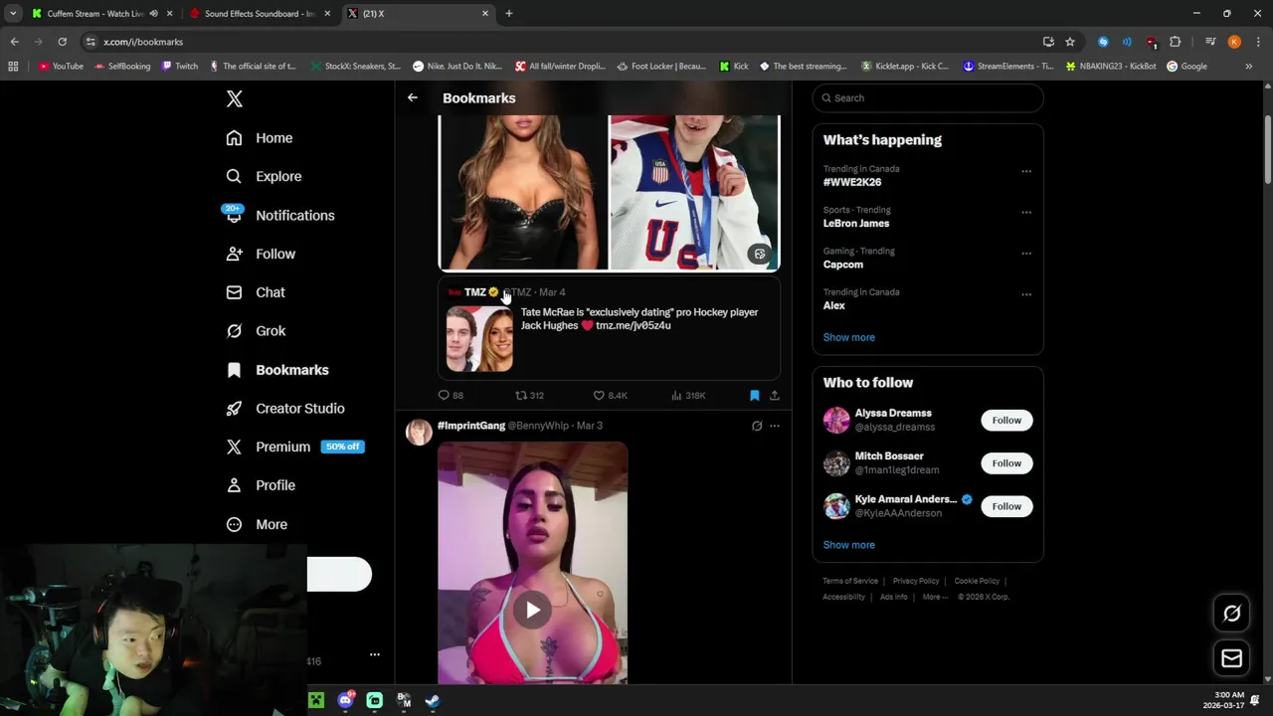Image resolution: width=1273 pixels, height=716 pixels.
Task: Open the LeBron James trending topic
Action: (x=856, y=224)
